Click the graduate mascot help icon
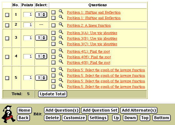This screenshot has width=175, height=125. pos(8,114)
